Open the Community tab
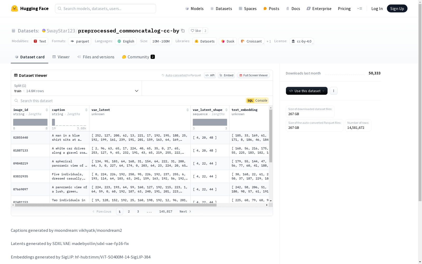This screenshot has width=422, height=264. coord(138,57)
